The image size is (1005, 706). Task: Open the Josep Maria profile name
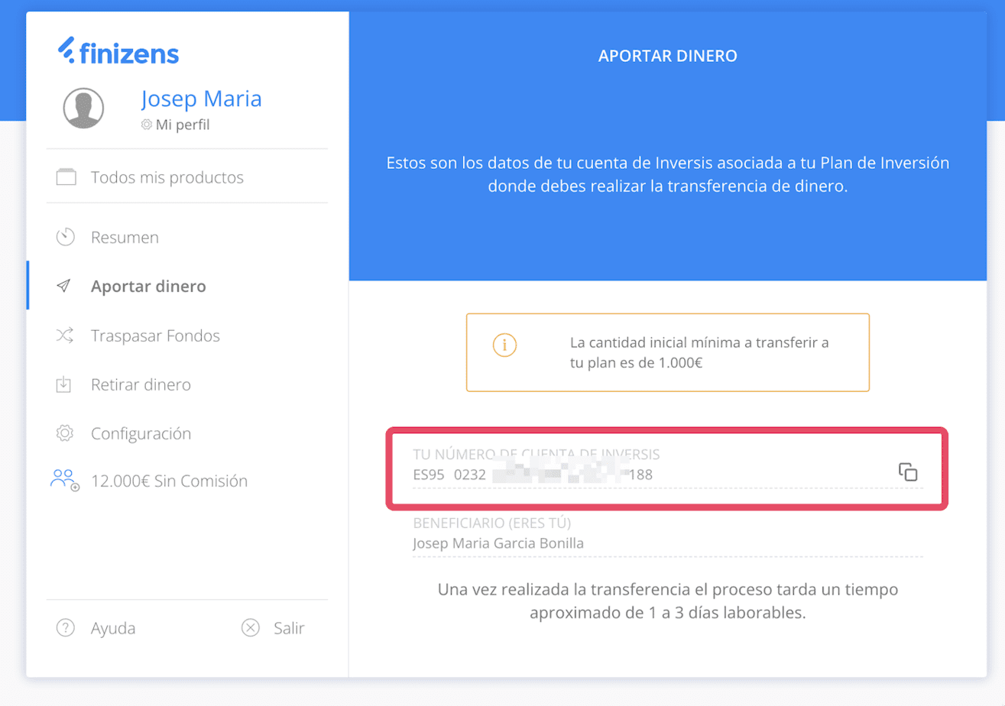[x=201, y=99]
